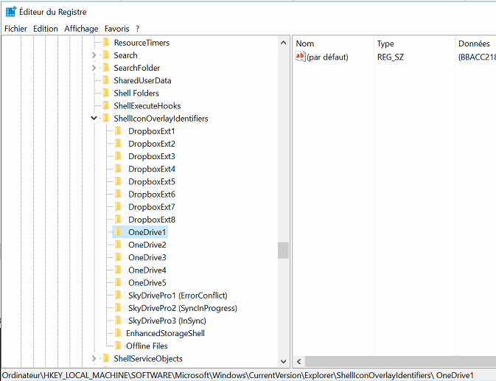Viewport: 496px width, 381px height.
Task: Select the ShellExecuteHooks key
Action: click(147, 106)
